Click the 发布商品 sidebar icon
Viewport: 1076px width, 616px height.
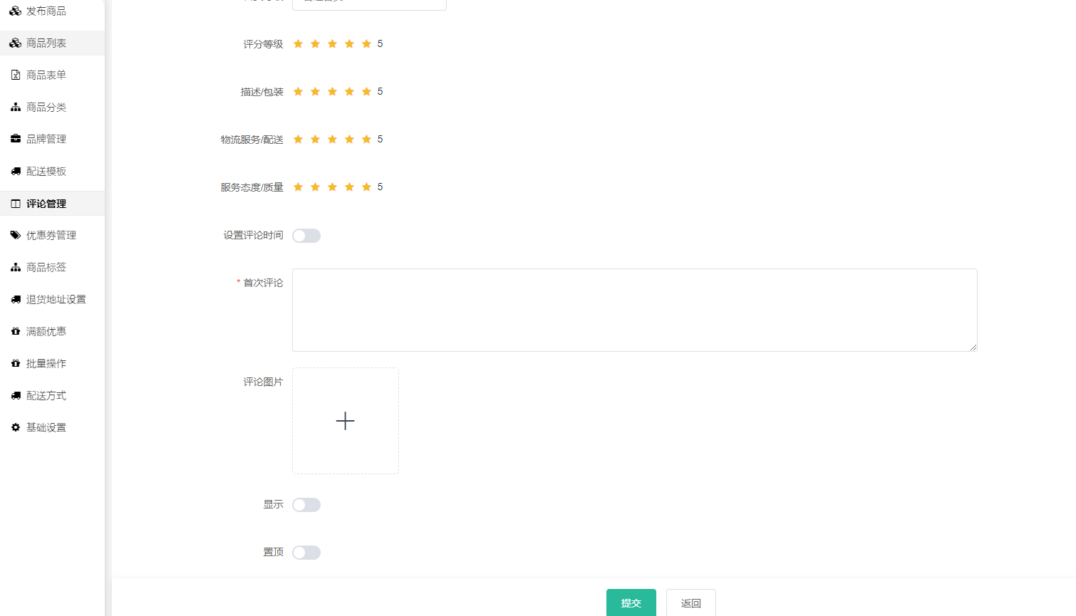(15, 11)
